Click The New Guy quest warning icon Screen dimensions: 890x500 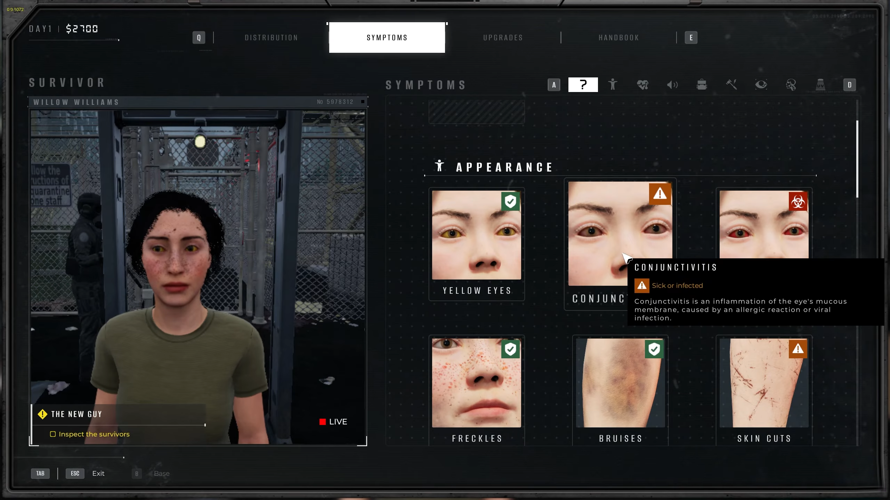tap(42, 414)
